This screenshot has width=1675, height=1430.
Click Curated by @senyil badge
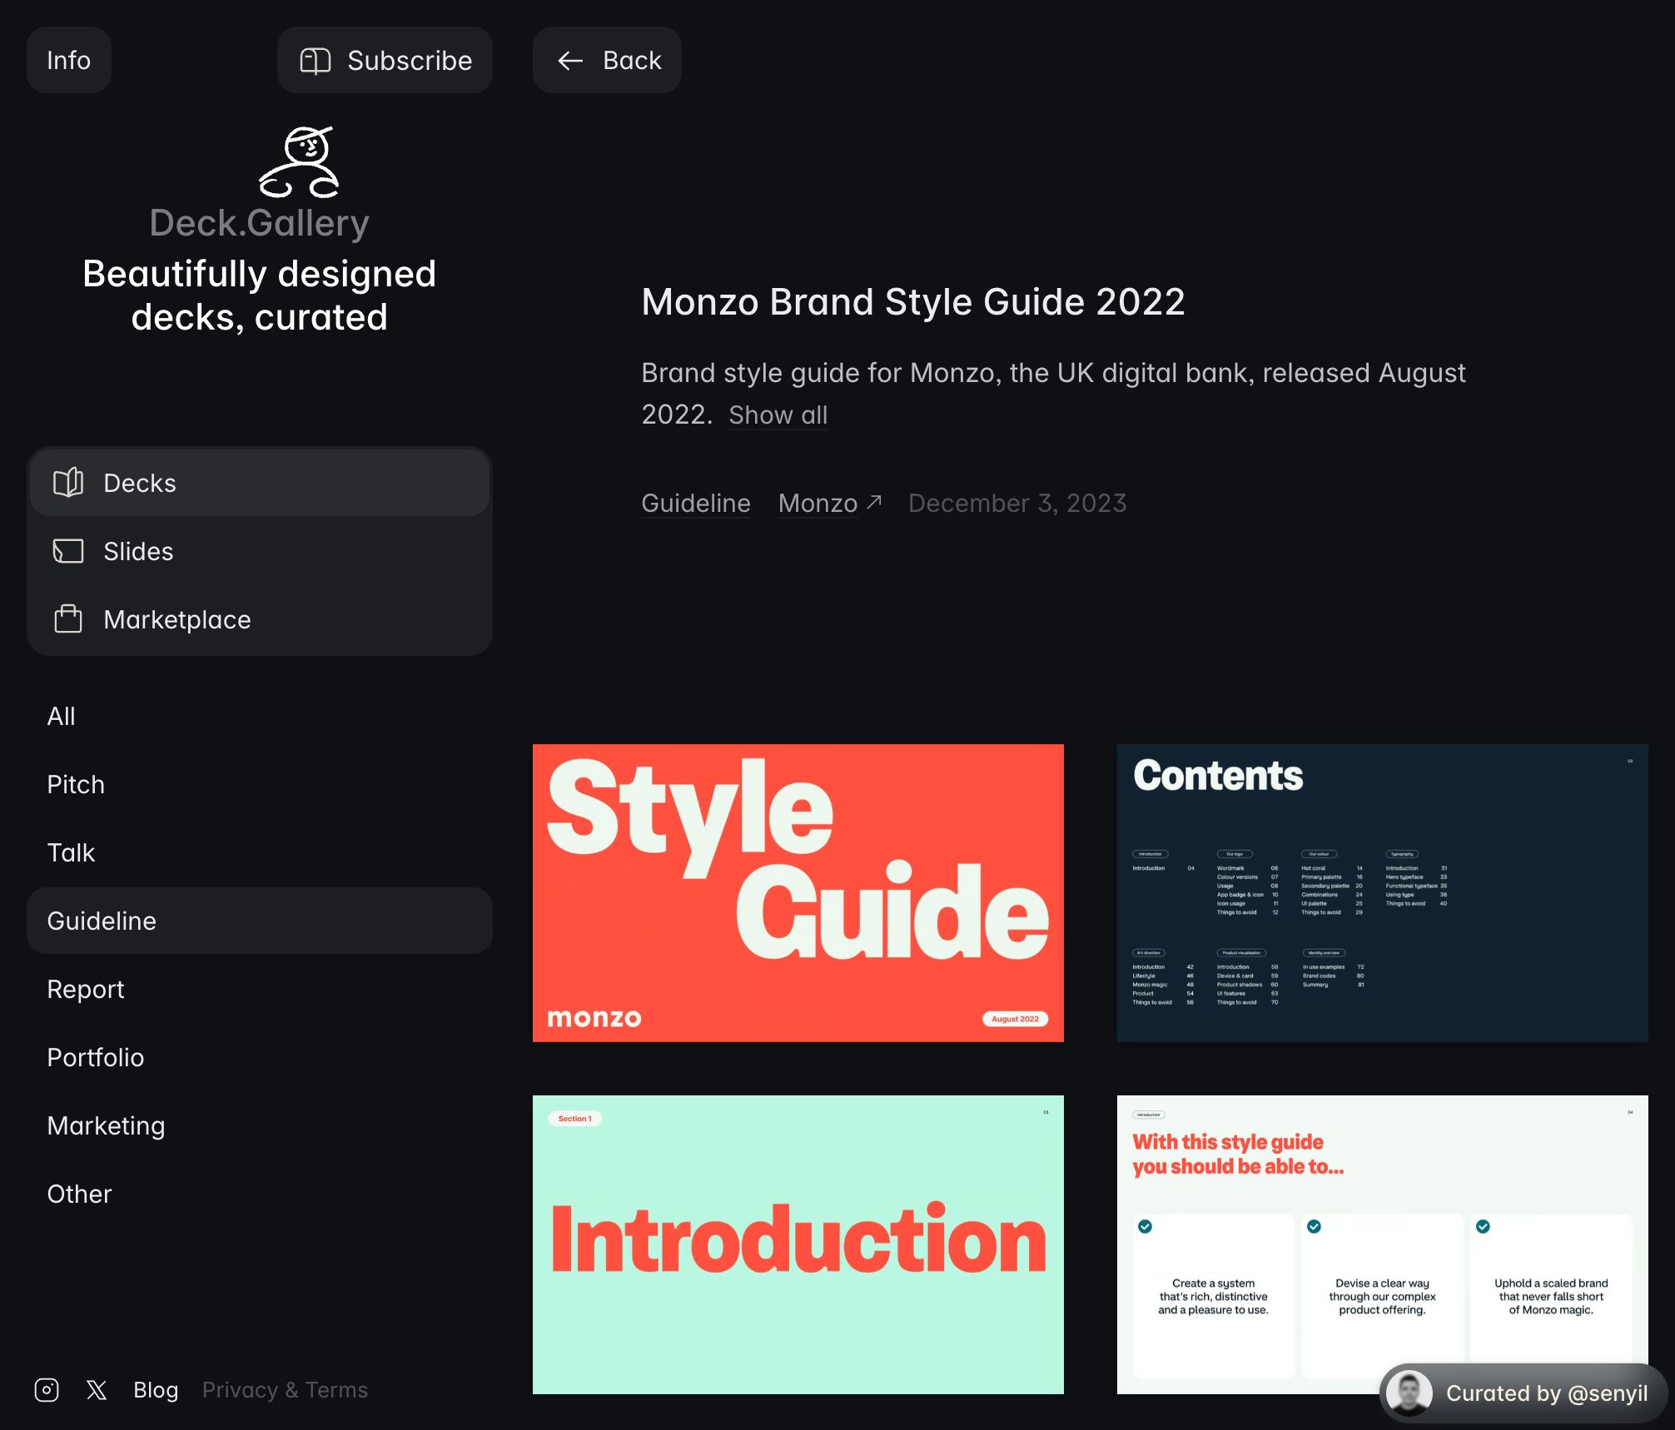click(x=1523, y=1393)
